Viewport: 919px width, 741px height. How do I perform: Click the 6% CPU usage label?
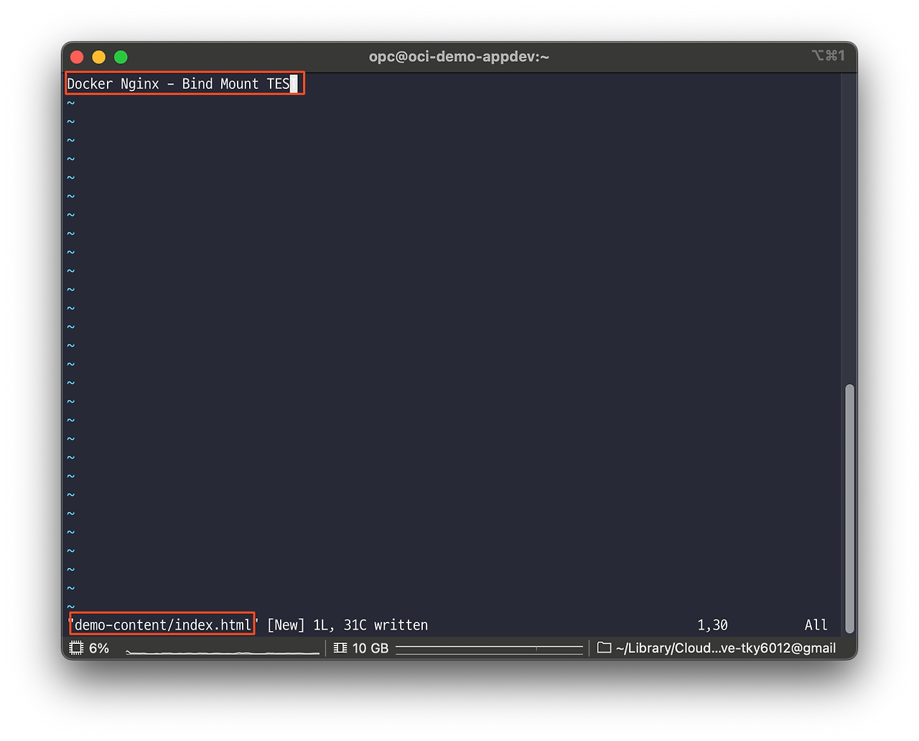(x=99, y=648)
